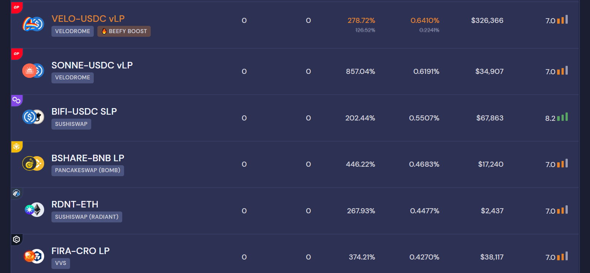Click the struck-through daily rate 0.2241%

429,30
